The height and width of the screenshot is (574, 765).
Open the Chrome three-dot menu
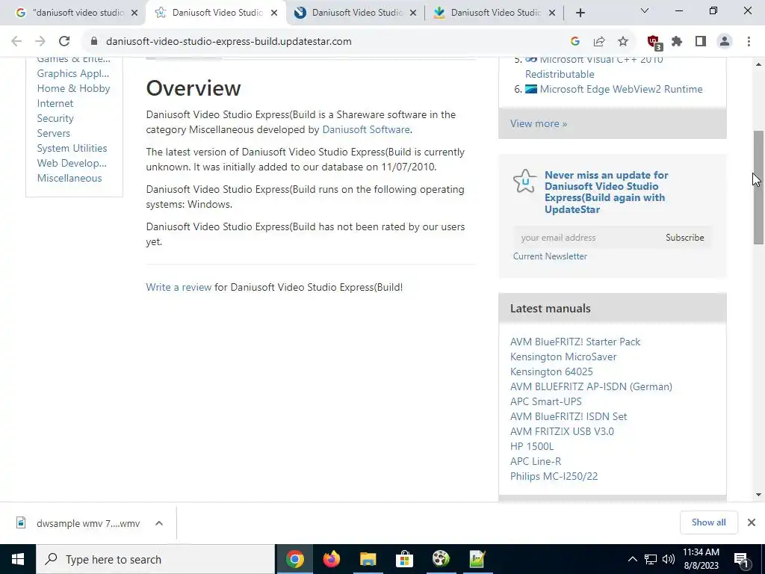[749, 42]
